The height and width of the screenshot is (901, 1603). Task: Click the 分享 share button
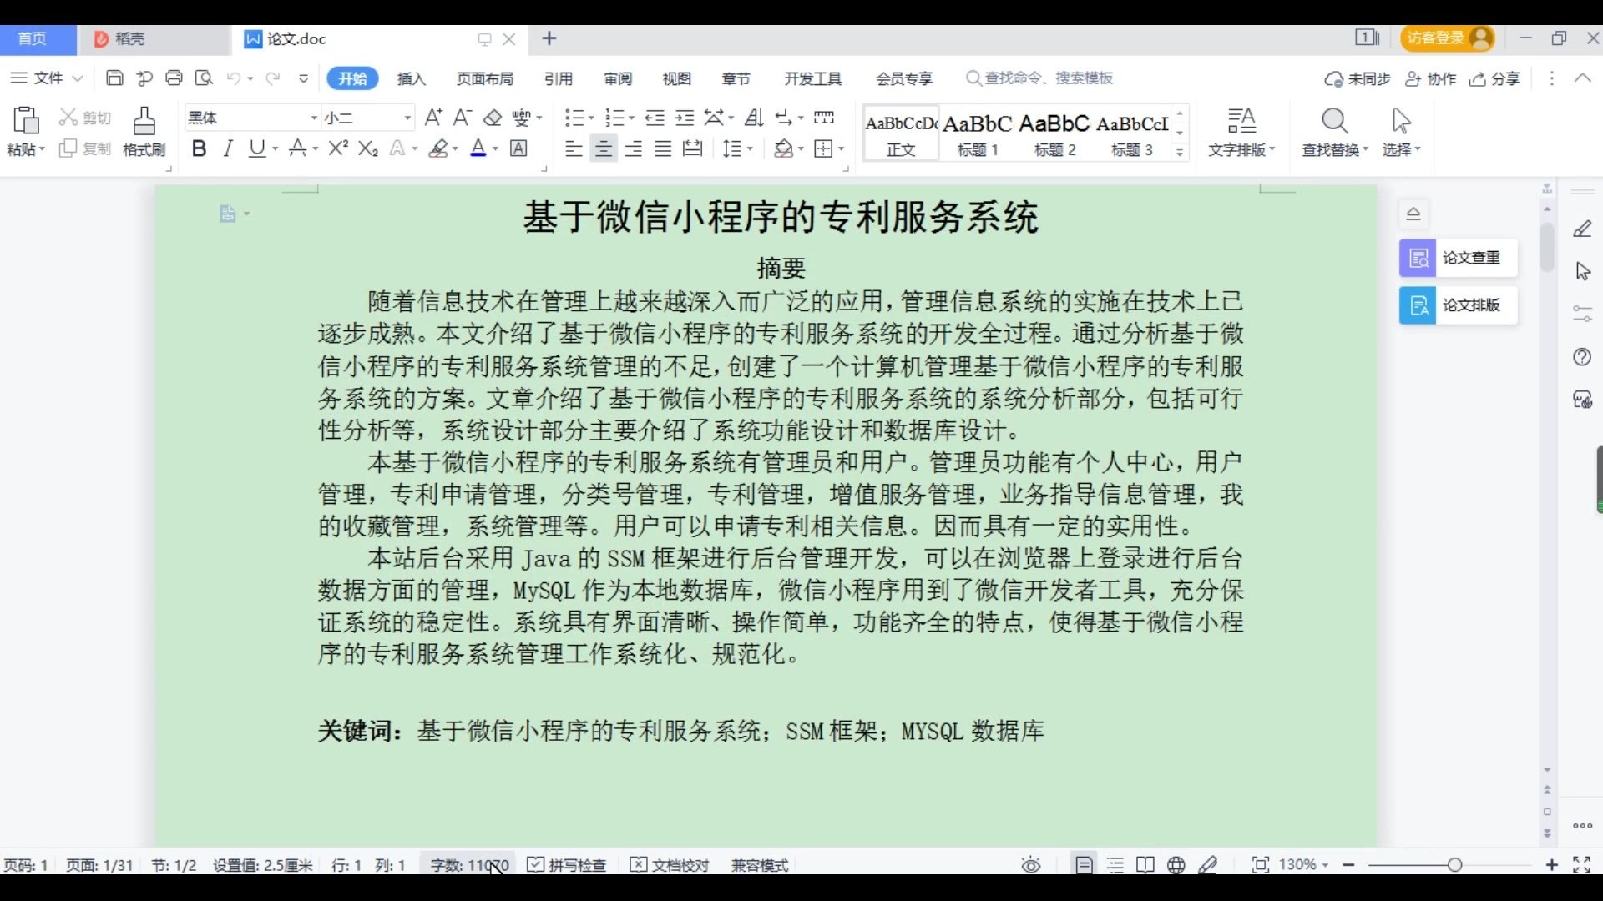tap(1495, 78)
